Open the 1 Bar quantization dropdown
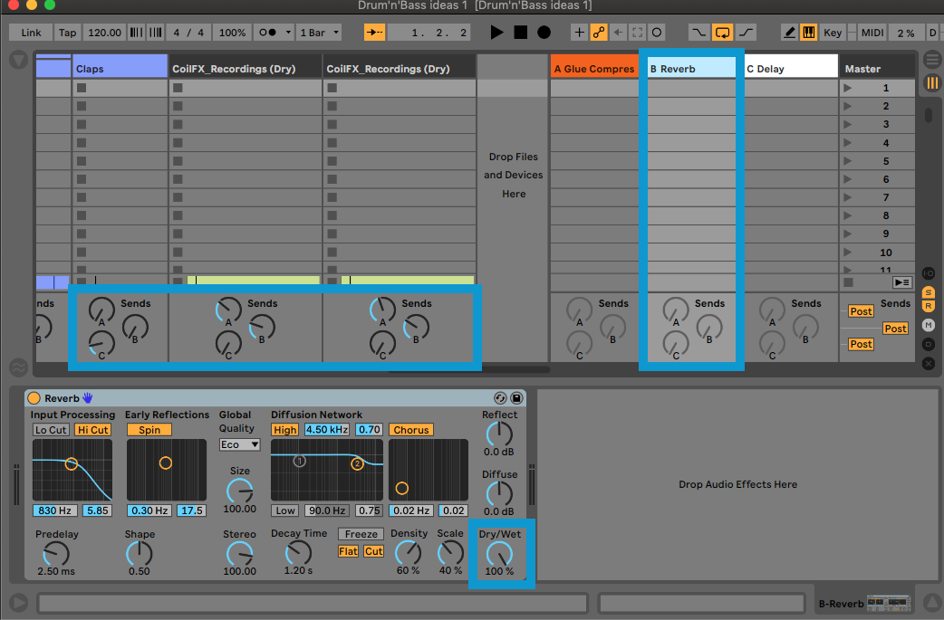 point(318,32)
